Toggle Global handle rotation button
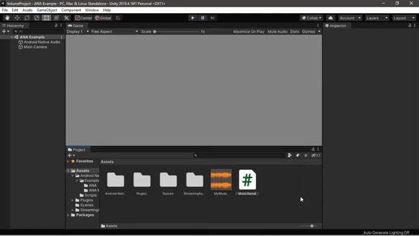Screen dimensions: 419x236 coord(103,18)
